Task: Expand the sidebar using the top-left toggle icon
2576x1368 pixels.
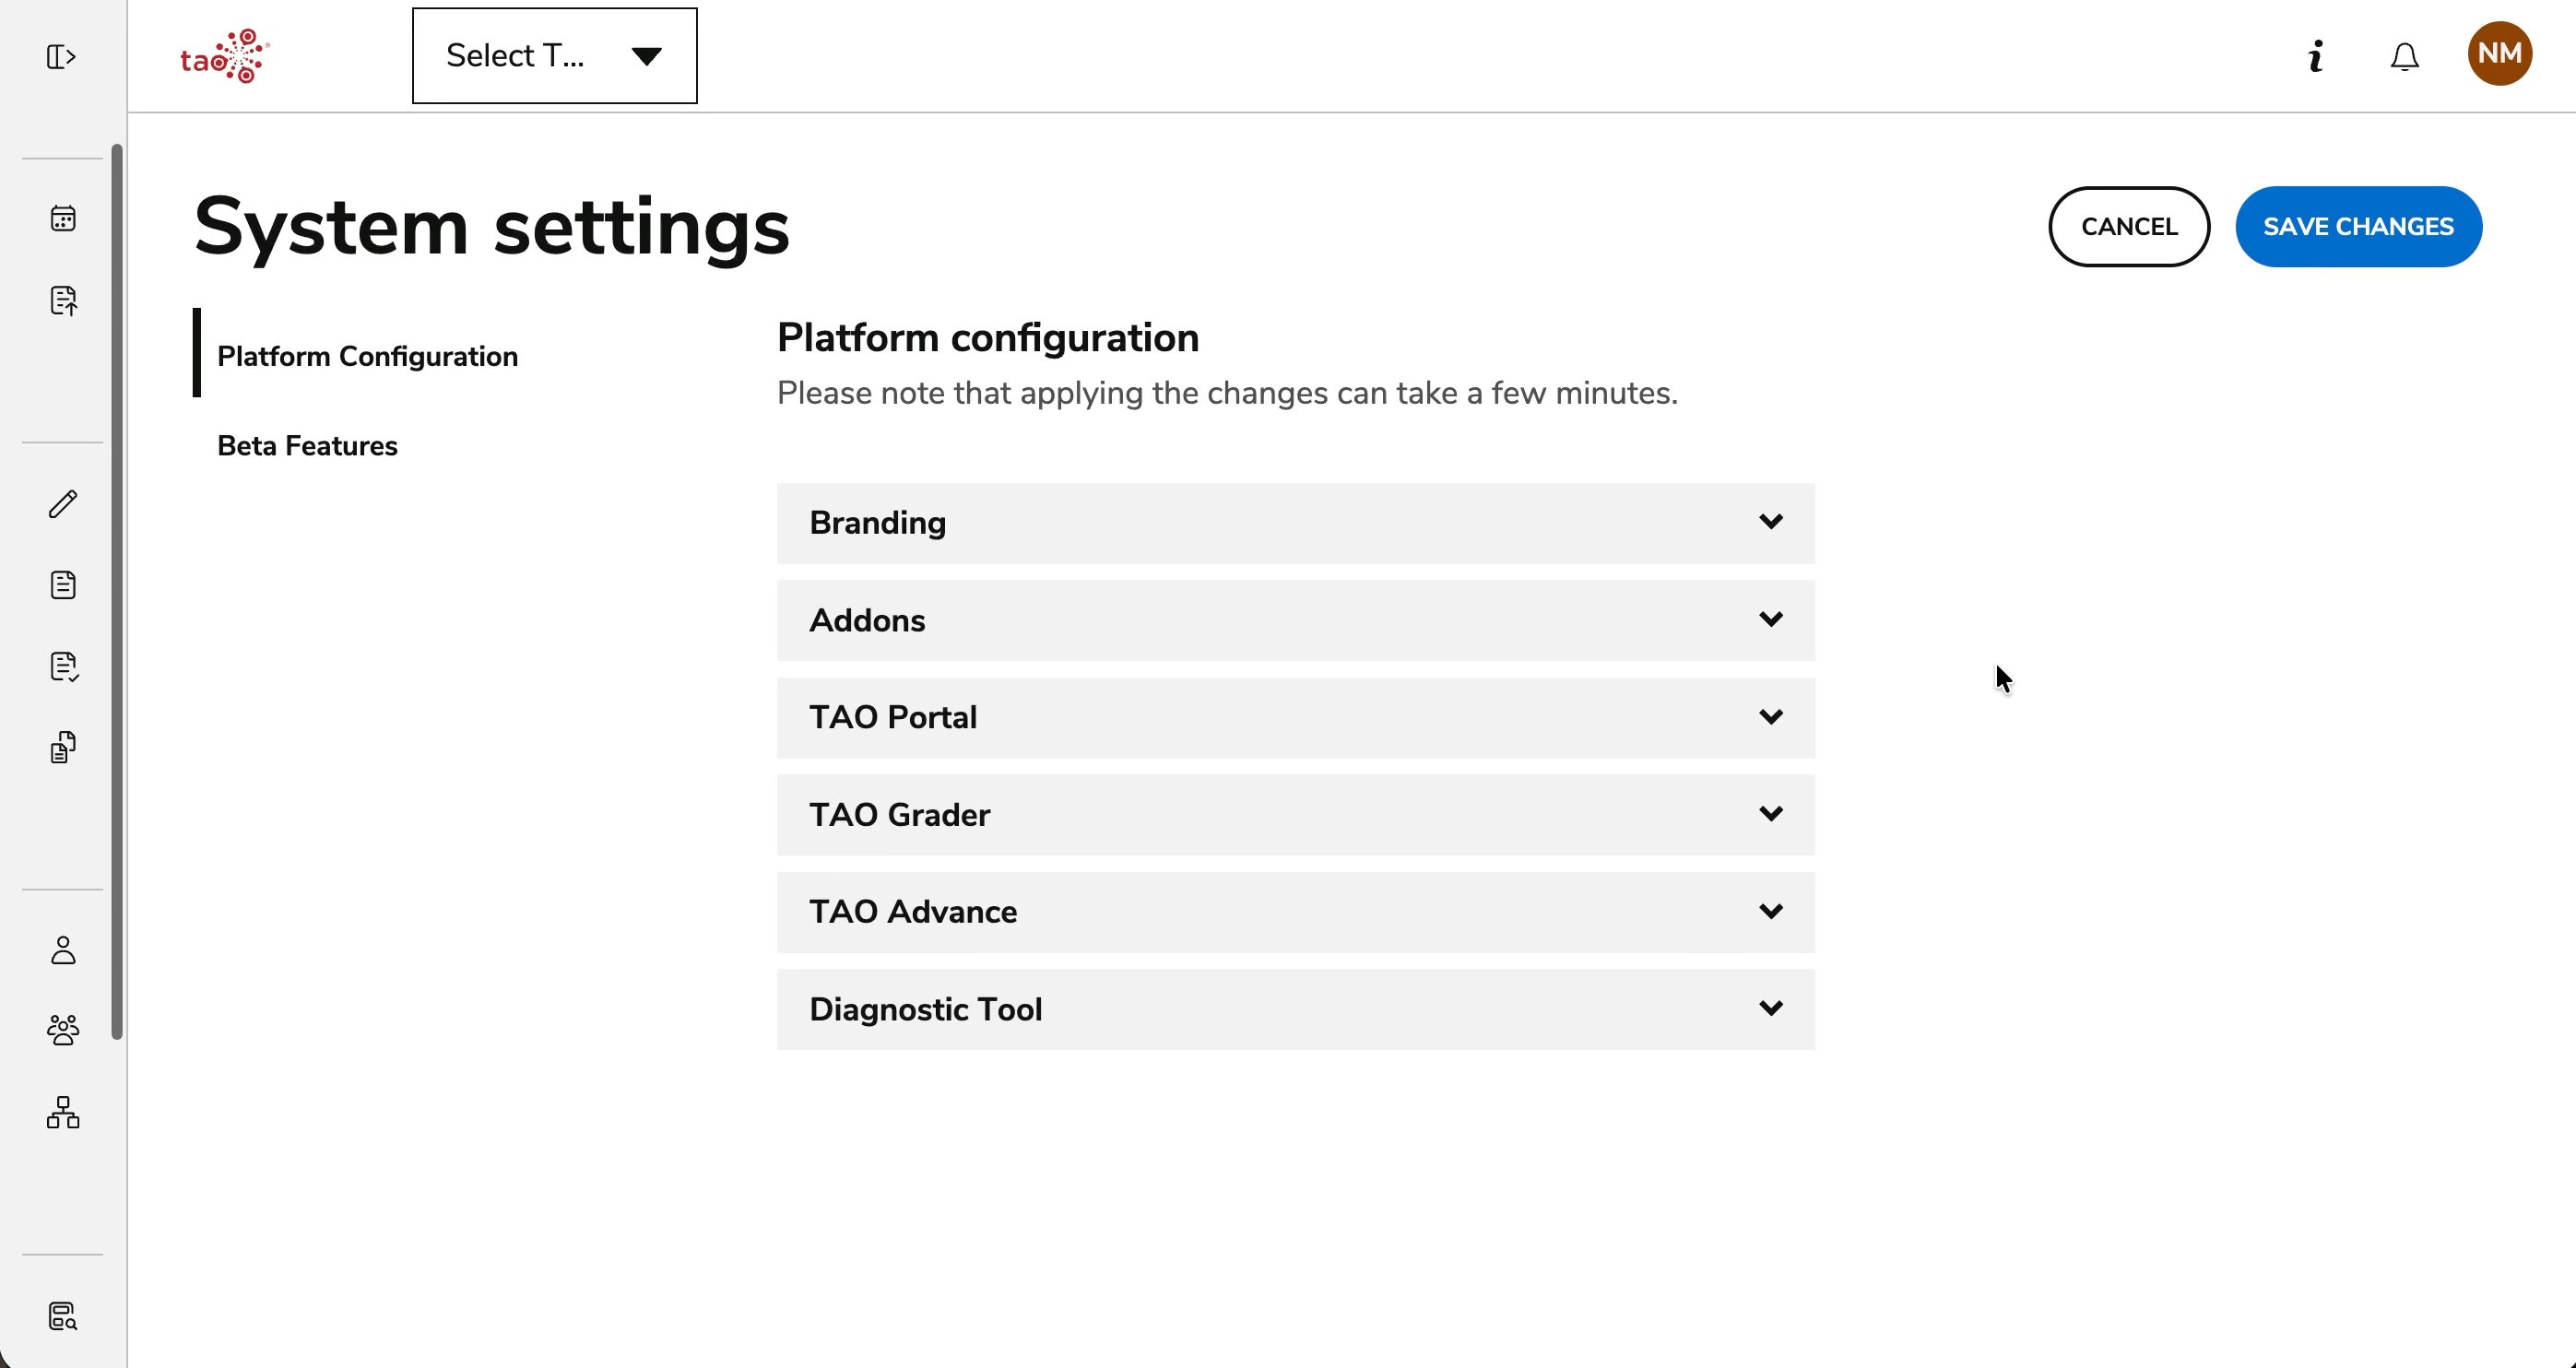Action: (62, 57)
